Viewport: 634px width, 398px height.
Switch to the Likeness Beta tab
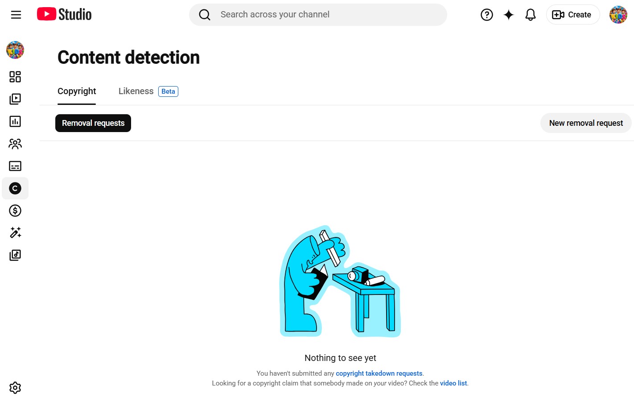148,91
